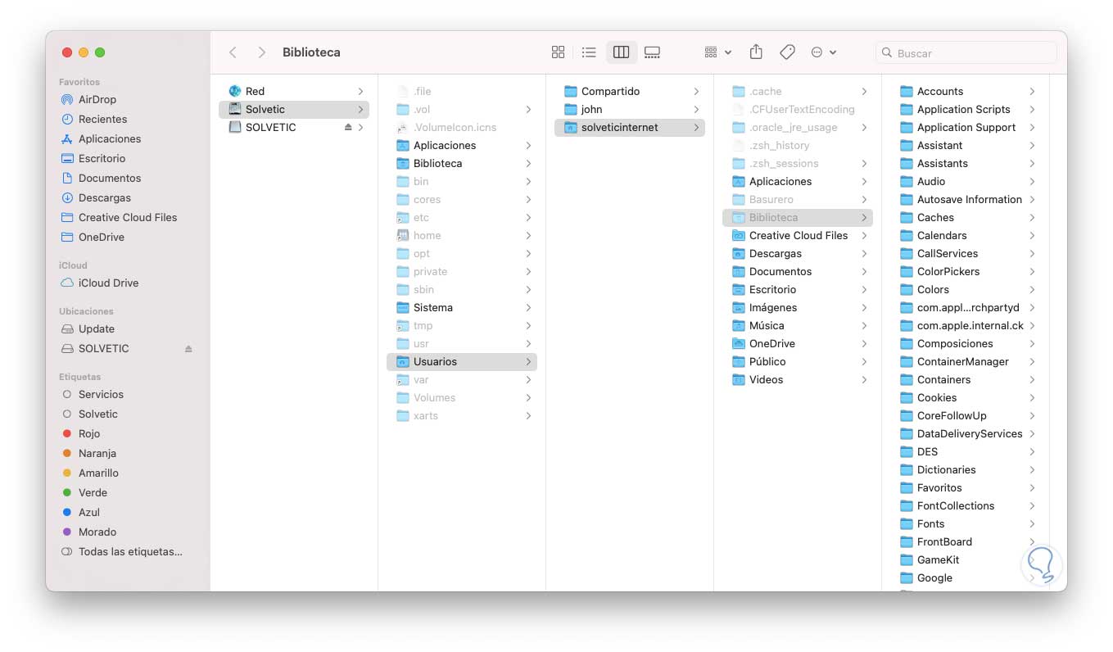Open the Favoritos folder in Biblioteca
Screen dimensions: 1113x652
pyautogui.click(x=966, y=487)
